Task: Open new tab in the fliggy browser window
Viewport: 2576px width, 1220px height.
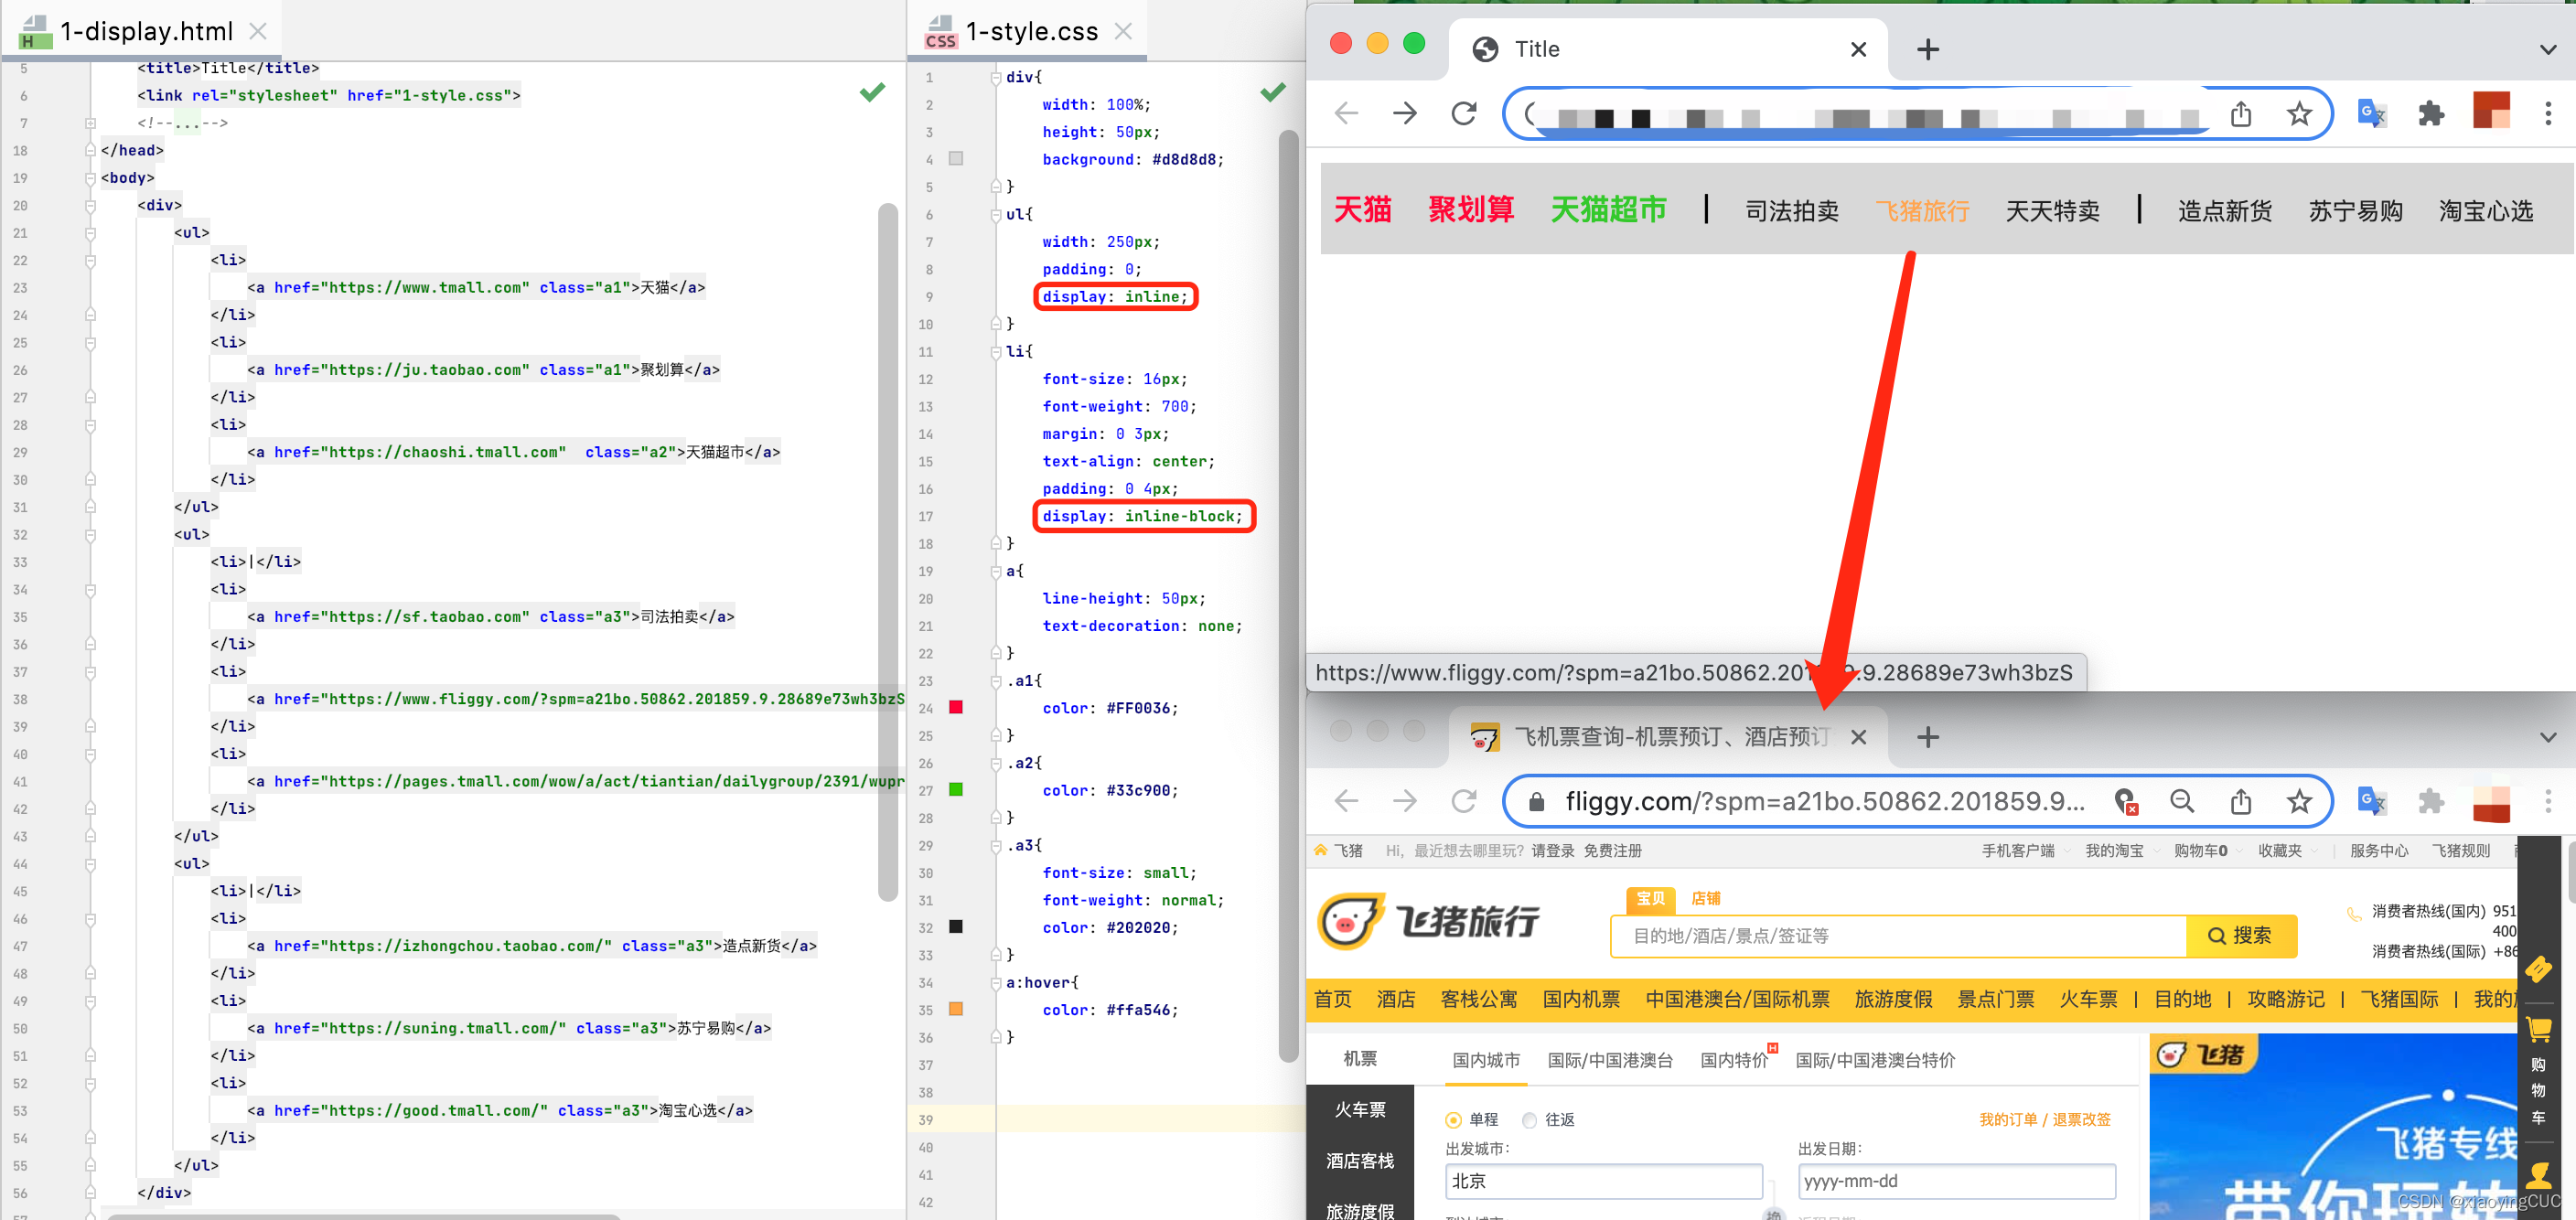Action: click(1928, 737)
